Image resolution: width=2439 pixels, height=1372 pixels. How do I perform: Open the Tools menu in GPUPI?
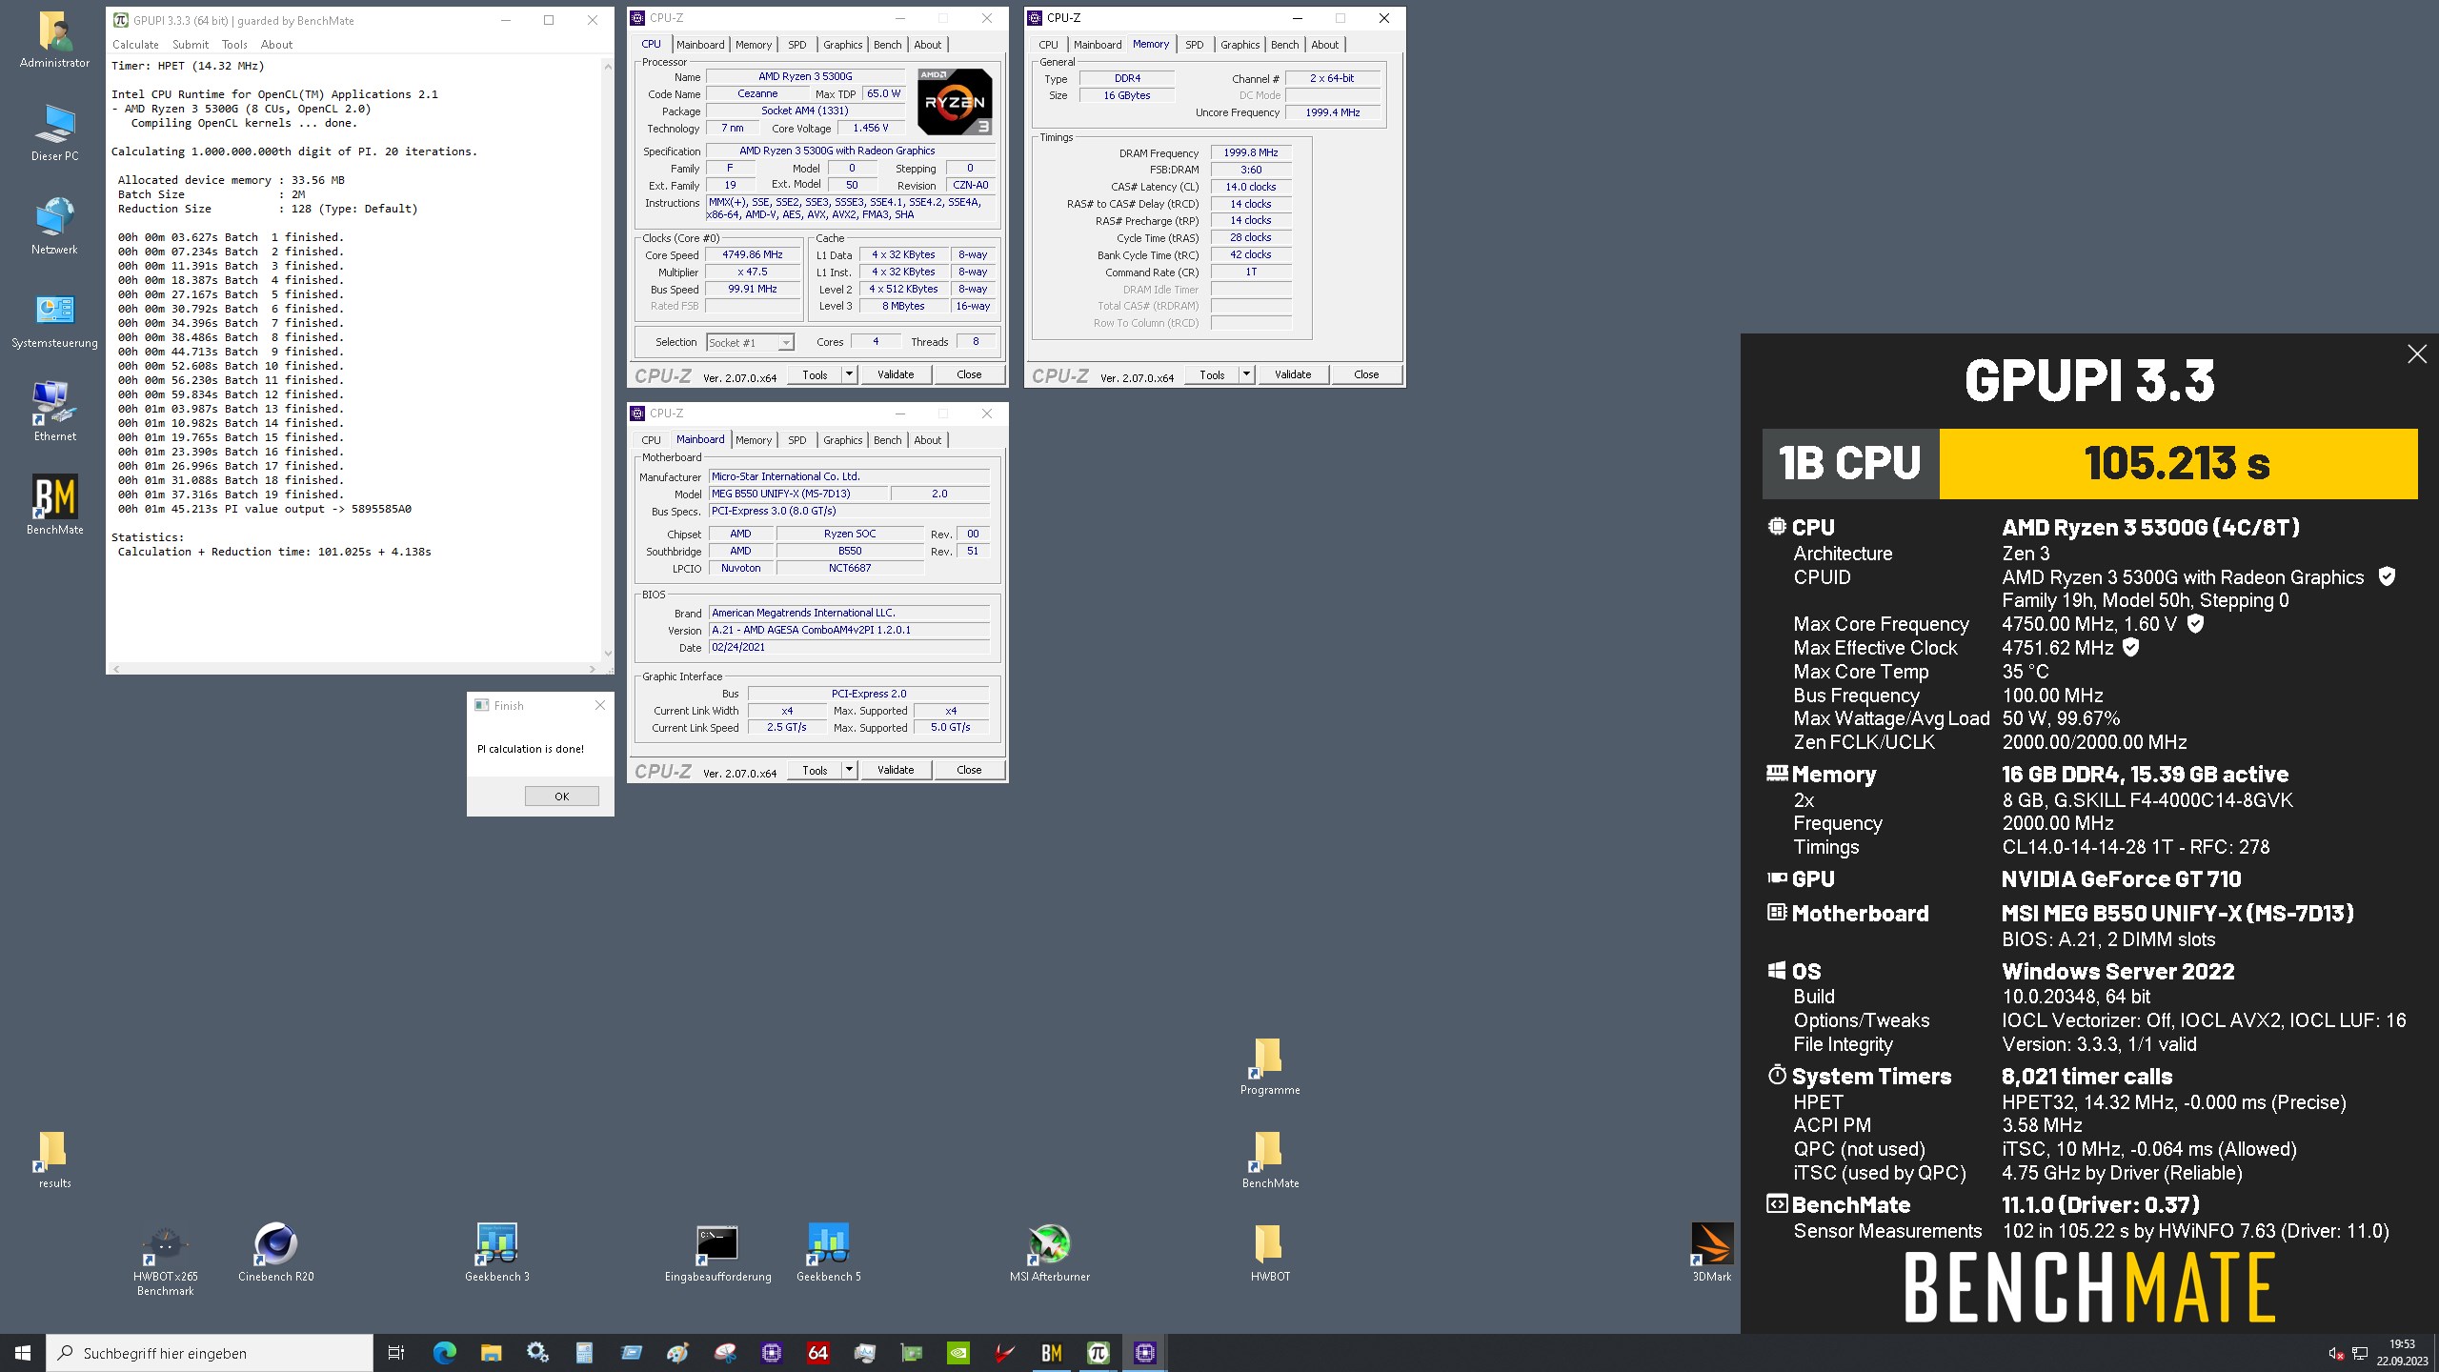[234, 45]
